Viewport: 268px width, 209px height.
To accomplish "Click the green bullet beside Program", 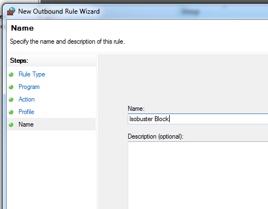I will click(x=11, y=87).
